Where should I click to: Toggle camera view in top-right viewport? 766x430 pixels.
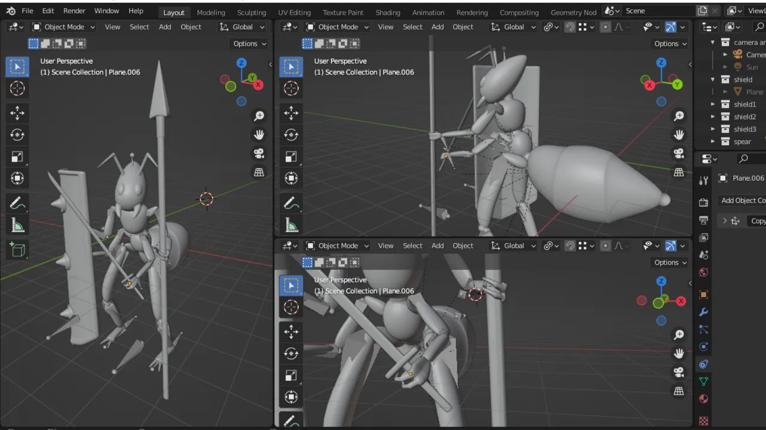[679, 153]
